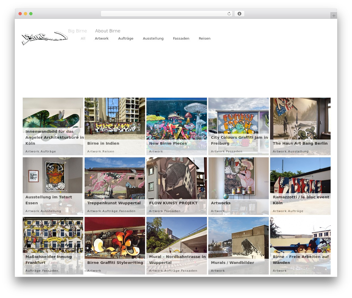The image size is (352, 298).
Task: Filter portfolio by Ausstellung
Action: tap(153, 38)
